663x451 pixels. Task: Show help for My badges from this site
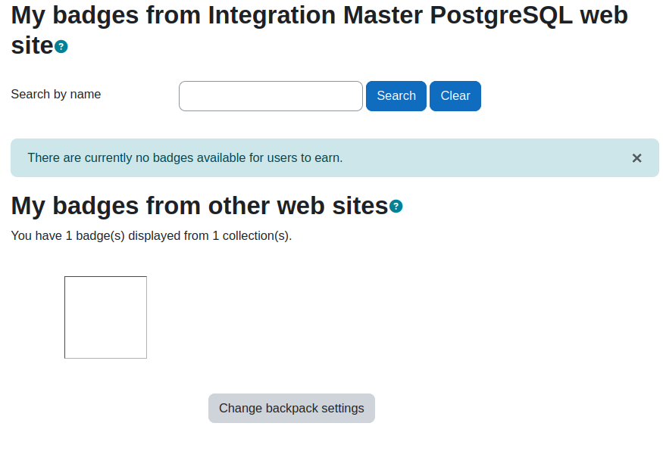[61, 46]
